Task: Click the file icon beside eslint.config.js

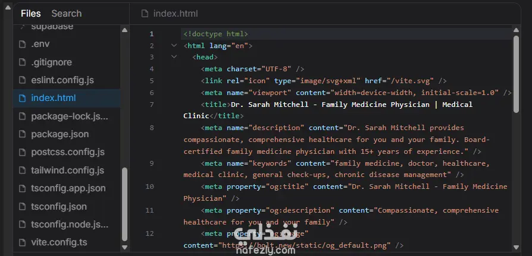Action: click(x=23, y=80)
